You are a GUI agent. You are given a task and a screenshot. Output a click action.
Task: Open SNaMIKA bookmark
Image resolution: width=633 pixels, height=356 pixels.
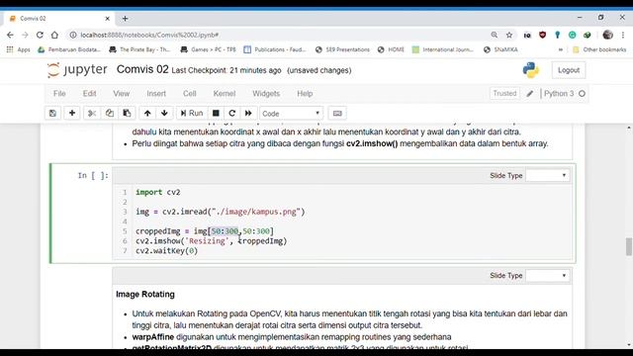500,49
